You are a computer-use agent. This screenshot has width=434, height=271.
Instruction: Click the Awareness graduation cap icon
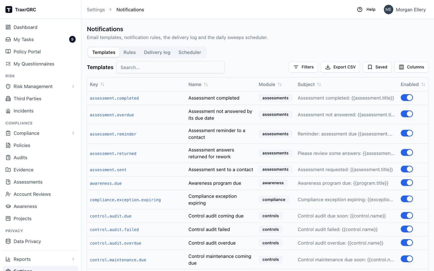[8, 206]
